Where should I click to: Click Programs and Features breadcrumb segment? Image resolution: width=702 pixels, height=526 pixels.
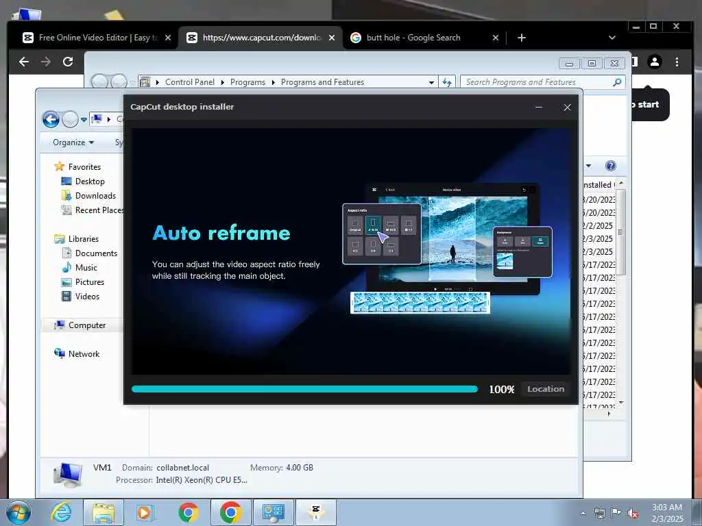322,82
